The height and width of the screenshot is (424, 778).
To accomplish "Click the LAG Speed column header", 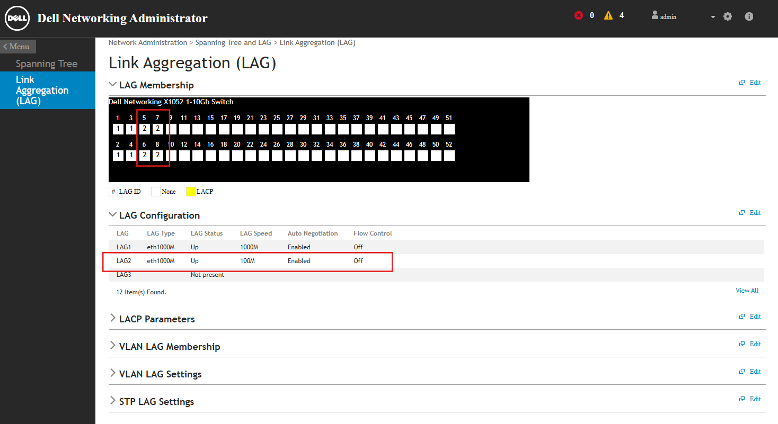I will 256,233.
